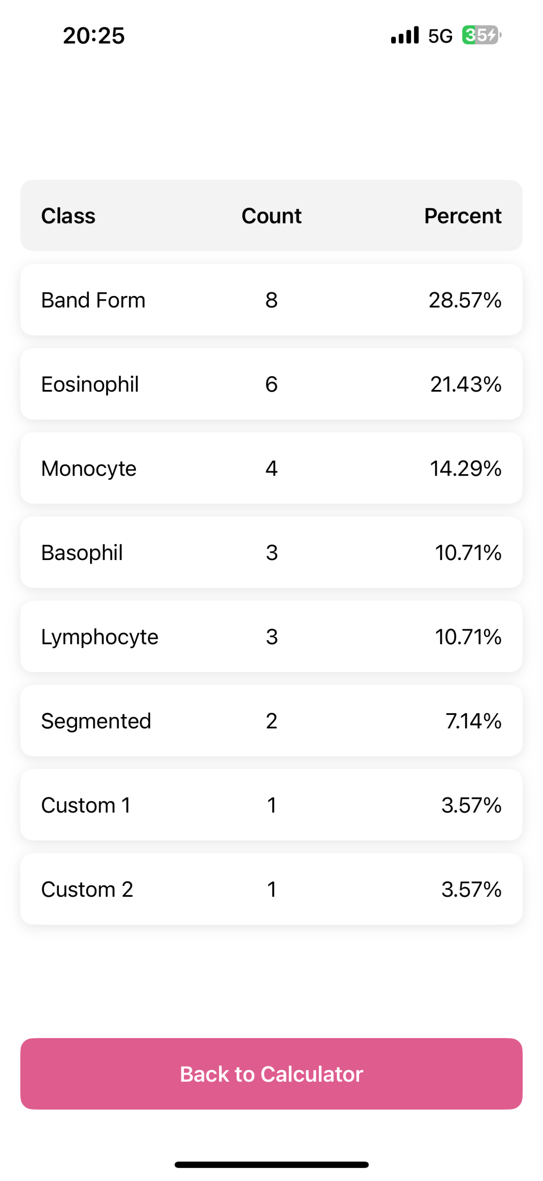Screen dimensions: 543x1181
Task: Select the Lymphocyte row label
Action: pos(100,637)
